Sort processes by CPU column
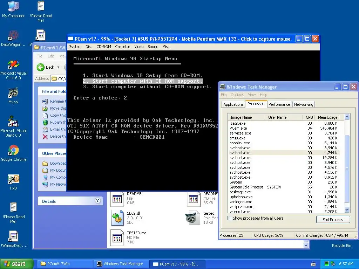The height and width of the screenshot is (269, 359). [309, 117]
